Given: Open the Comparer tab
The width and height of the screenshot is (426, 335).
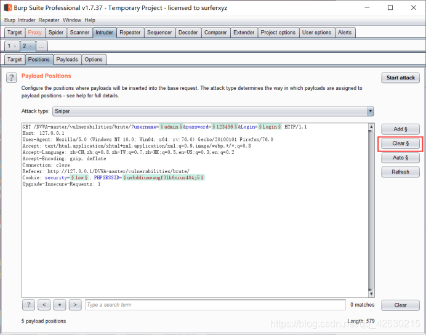Looking at the screenshot, I should [x=215, y=33].
